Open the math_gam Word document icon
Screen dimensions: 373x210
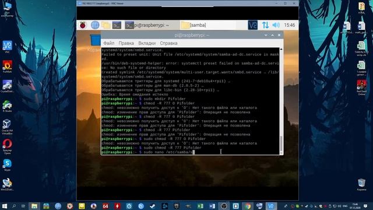click(361, 27)
